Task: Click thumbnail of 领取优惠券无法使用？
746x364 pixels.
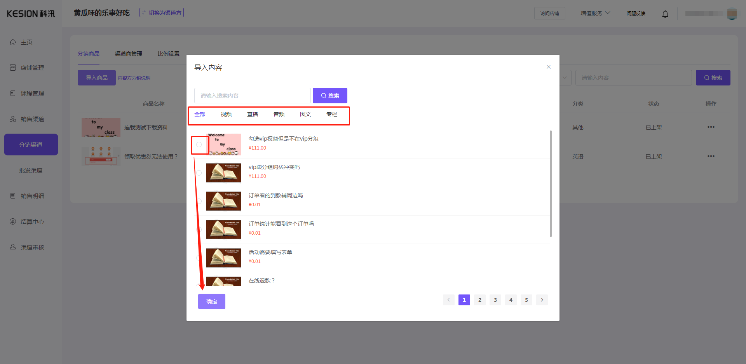Action: click(101, 157)
